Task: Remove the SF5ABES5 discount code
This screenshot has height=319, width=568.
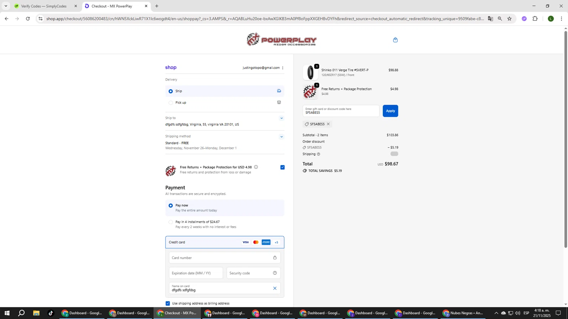Action: point(328,124)
